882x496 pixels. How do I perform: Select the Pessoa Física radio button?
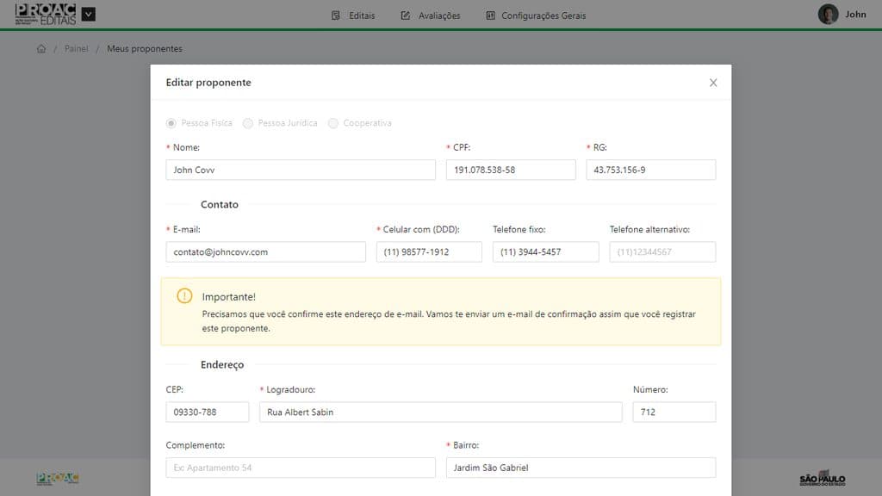click(x=171, y=123)
